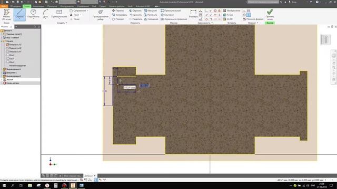This screenshot has height=189, width=337.
Task: Open the Окружность tool dropdown arrow
Action: pyautogui.click(x=33, y=19)
